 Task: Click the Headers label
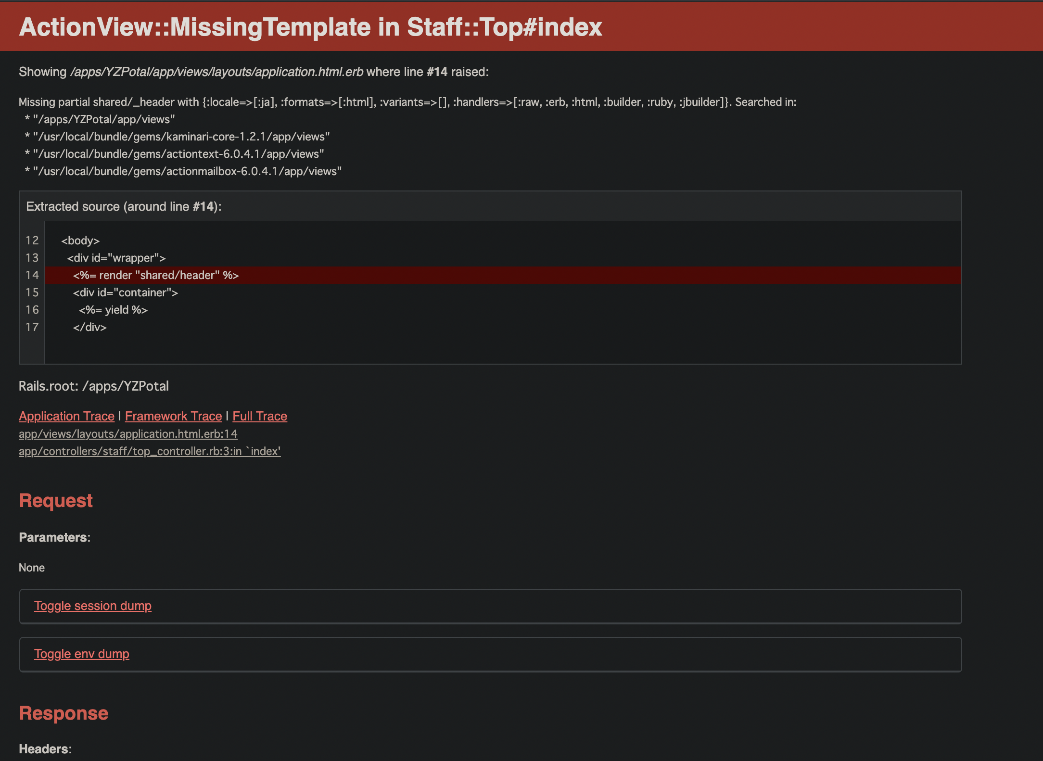point(45,749)
